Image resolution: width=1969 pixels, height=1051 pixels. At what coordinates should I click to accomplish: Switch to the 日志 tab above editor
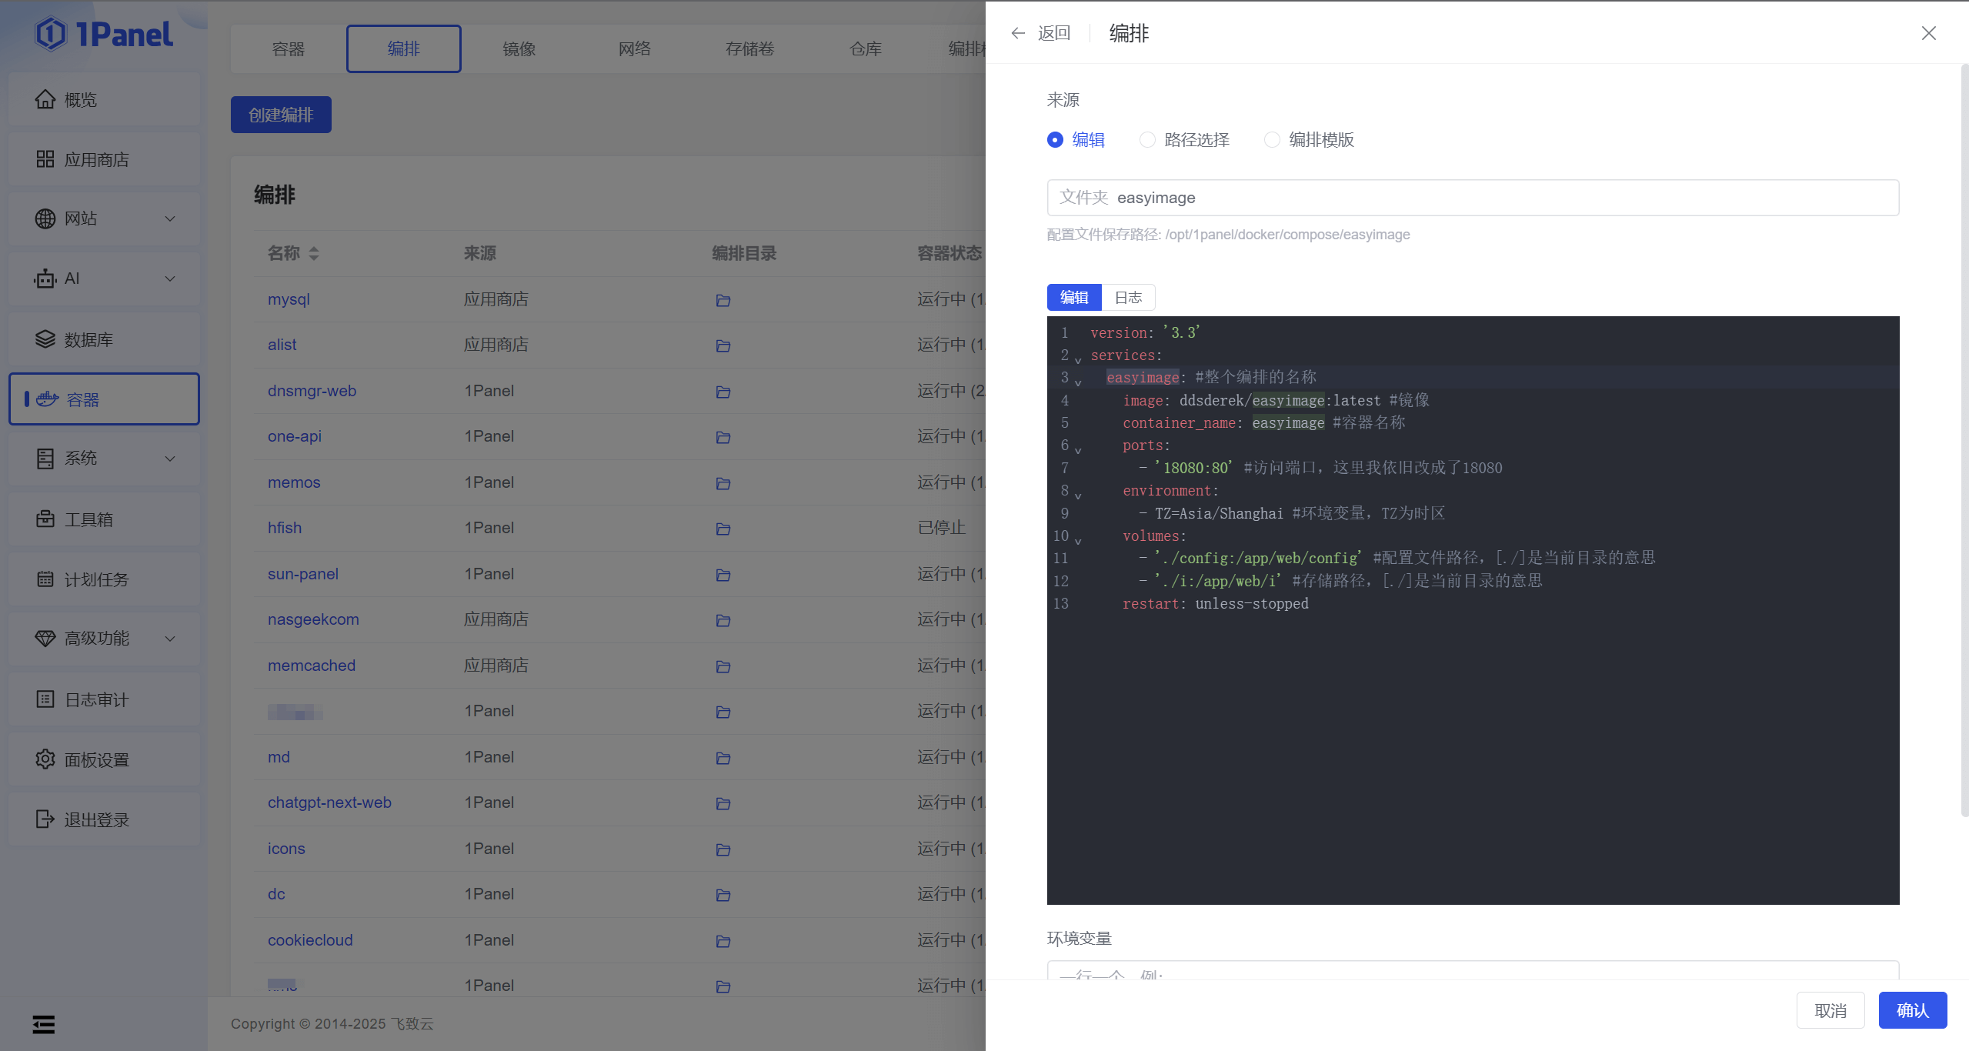[1128, 298]
